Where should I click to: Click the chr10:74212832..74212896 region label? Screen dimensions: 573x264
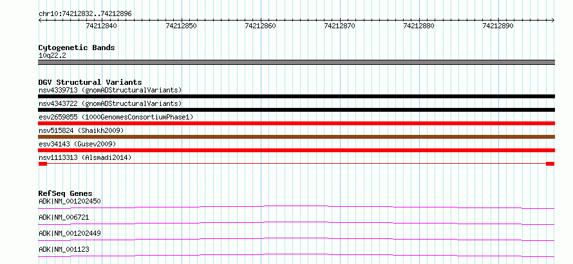coord(85,14)
